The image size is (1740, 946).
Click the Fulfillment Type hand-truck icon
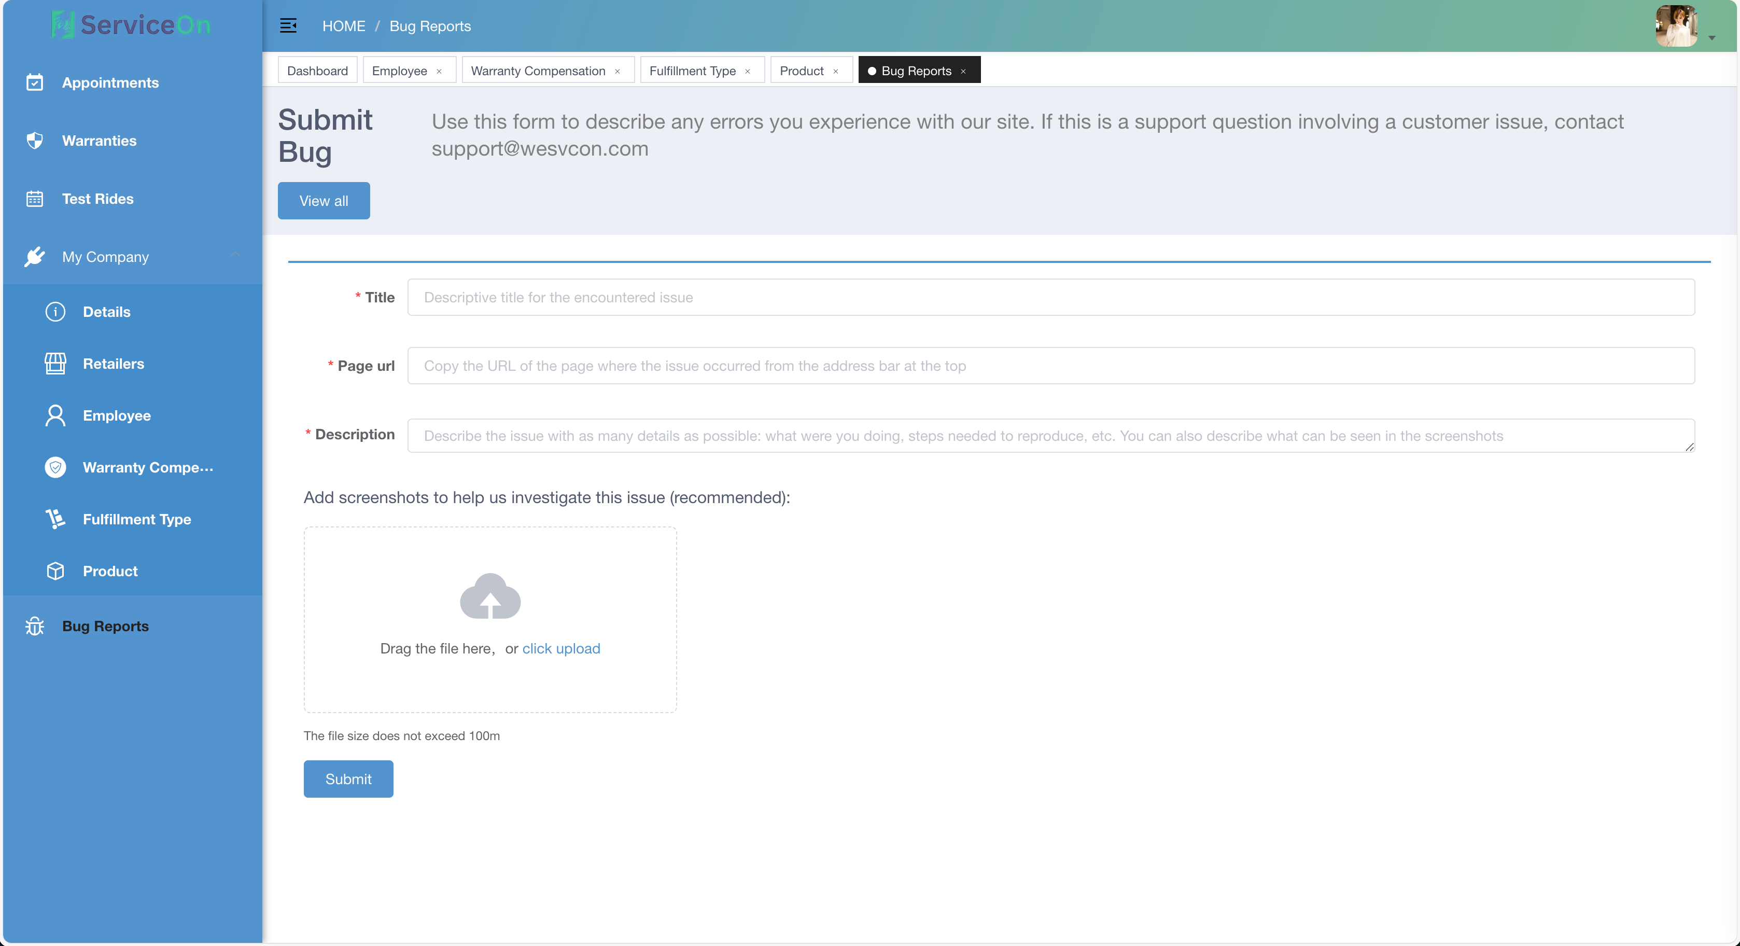(x=55, y=519)
